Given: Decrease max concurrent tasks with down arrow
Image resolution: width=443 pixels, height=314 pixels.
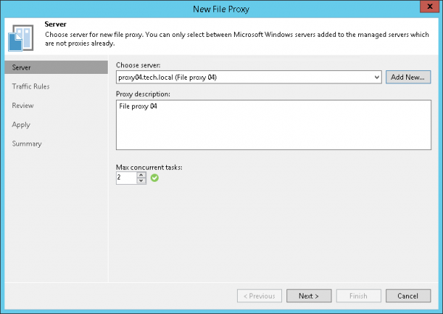Looking at the screenshot, I should pos(140,181).
